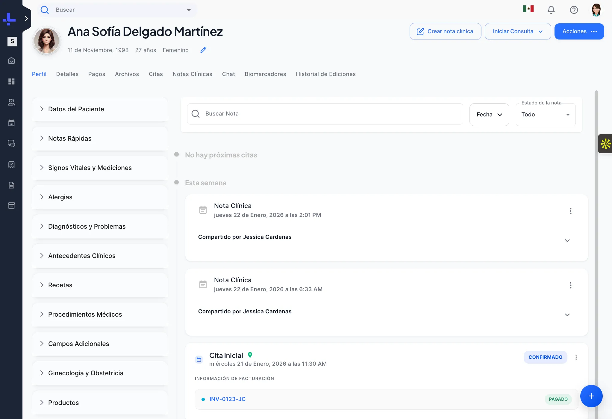Click the Mexico flag language icon
612x419 pixels.
tap(528, 9)
